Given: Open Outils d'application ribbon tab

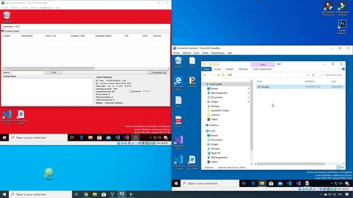Looking at the screenshot, I should point(263,69).
